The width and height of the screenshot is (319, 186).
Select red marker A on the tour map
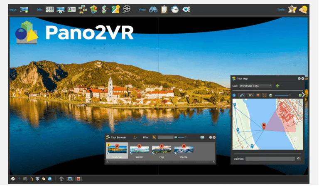click(264, 126)
